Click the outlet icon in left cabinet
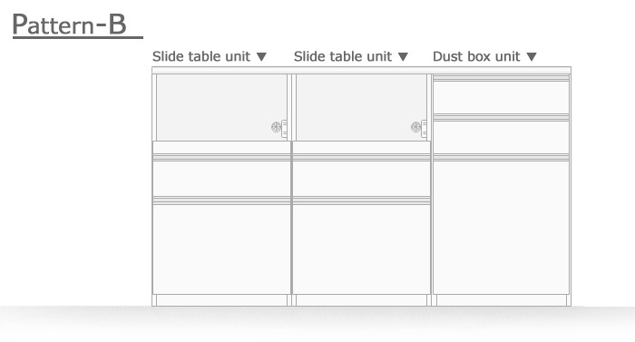635x342 pixels. (x=276, y=127)
